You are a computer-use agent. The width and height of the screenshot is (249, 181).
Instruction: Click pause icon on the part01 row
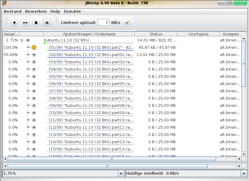[x=34, y=54]
